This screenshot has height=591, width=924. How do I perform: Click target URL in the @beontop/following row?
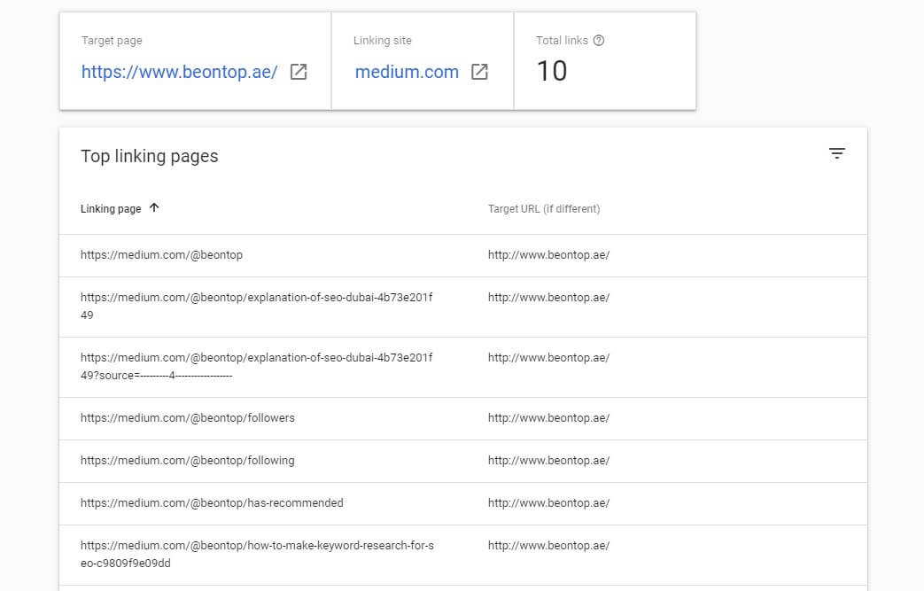pyautogui.click(x=548, y=460)
